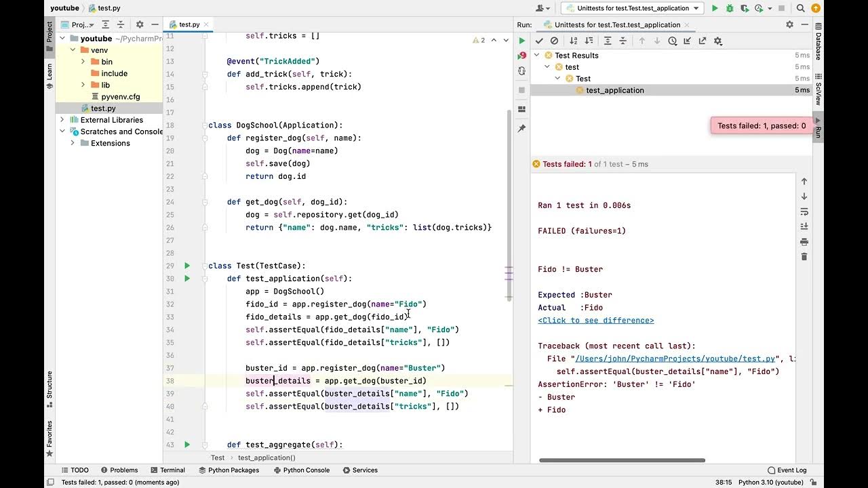The width and height of the screenshot is (868, 488).
Task: Collapse all test results
Action: pyautogui.click(x=623, y=41)
